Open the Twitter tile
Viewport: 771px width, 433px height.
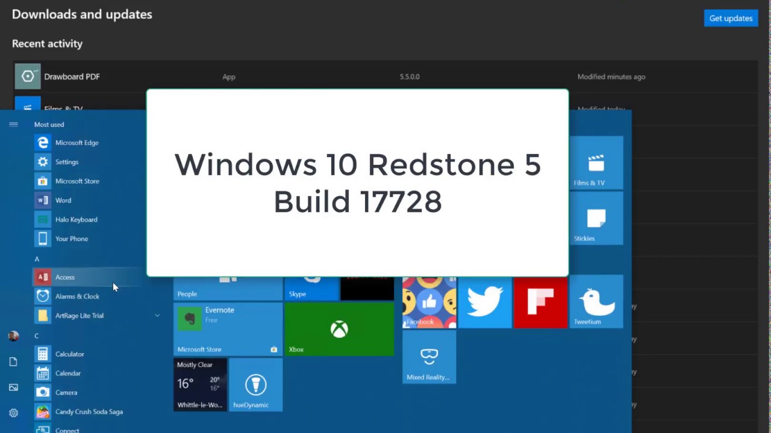click(x=485, y=302)
